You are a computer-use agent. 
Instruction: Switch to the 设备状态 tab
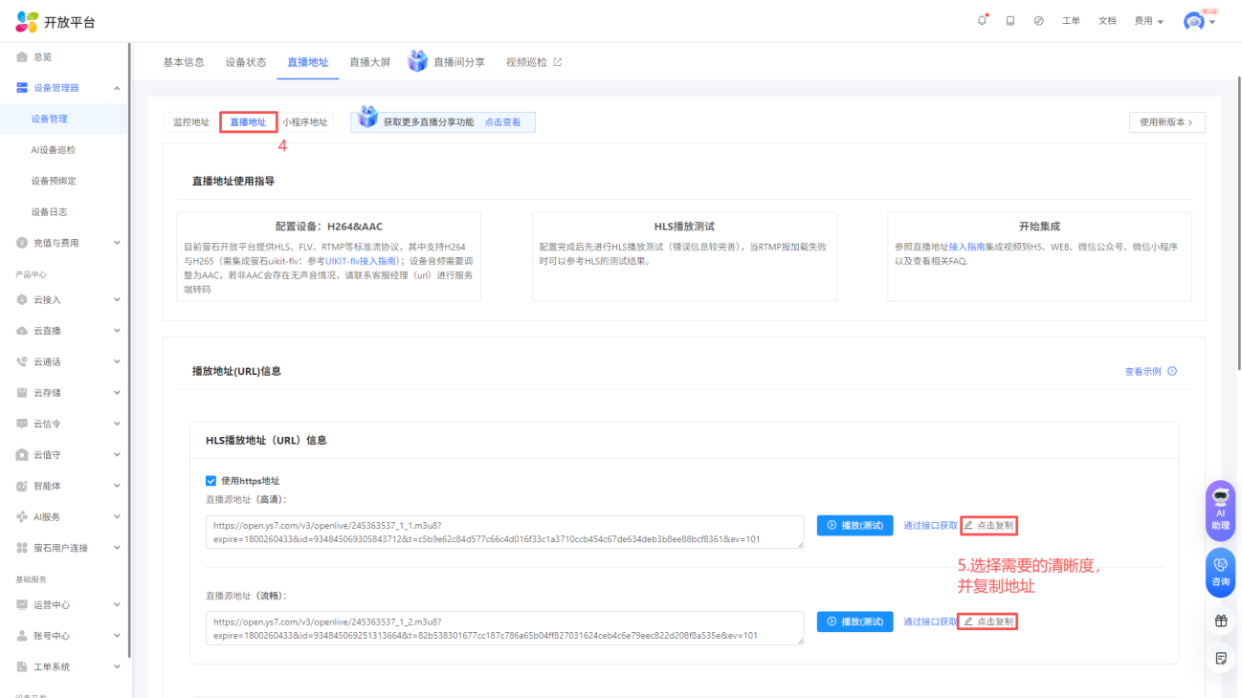click(x=246, y=62)
